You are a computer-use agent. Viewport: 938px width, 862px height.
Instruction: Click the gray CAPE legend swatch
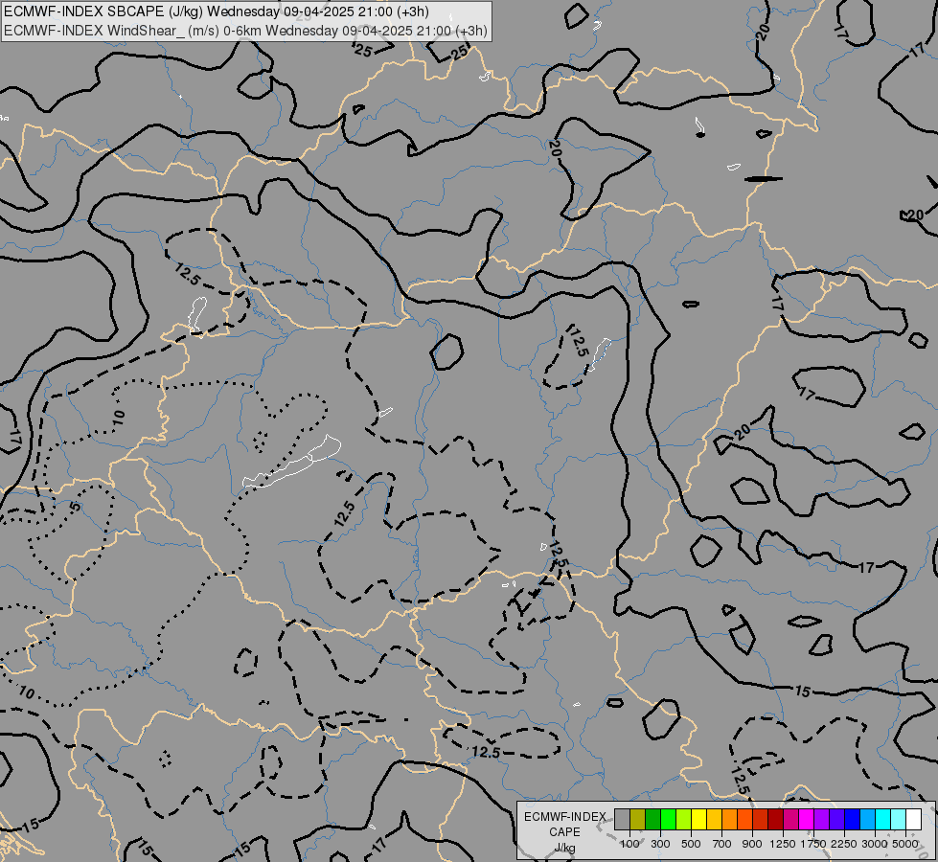[622, 820]
